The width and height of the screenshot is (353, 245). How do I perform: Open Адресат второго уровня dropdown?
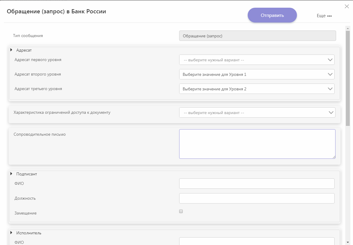point(257,74)
